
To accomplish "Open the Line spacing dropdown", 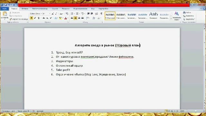I will 88,18.
